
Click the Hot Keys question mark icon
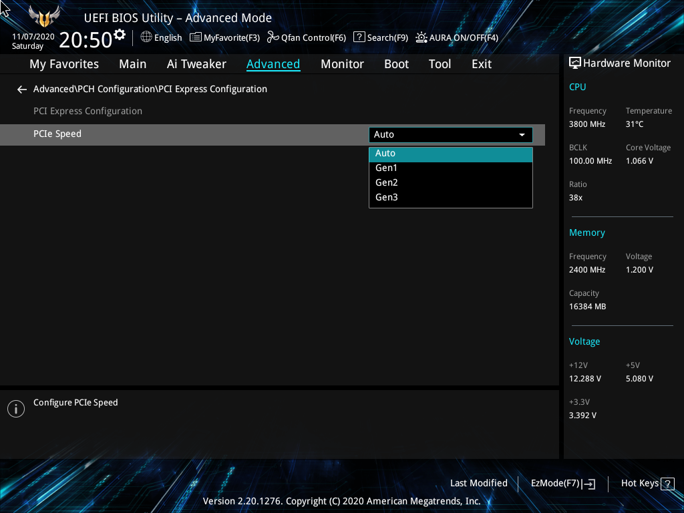[667, 484]
